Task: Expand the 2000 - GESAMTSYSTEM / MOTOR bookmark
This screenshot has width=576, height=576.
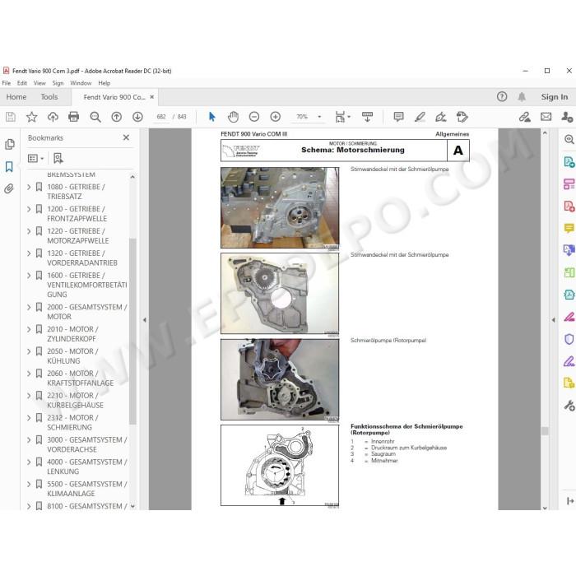Action: pyautogui.click(x=29, y=307)
